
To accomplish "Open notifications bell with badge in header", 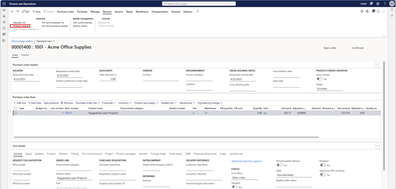I will point(371,4).
